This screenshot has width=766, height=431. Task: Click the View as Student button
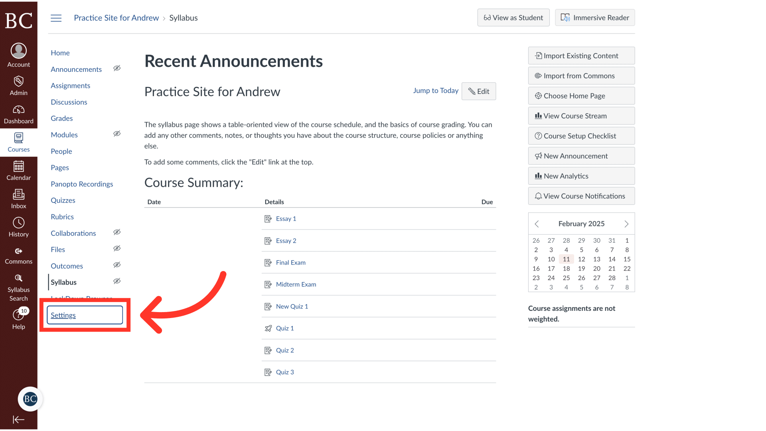[x=513, y=18]
